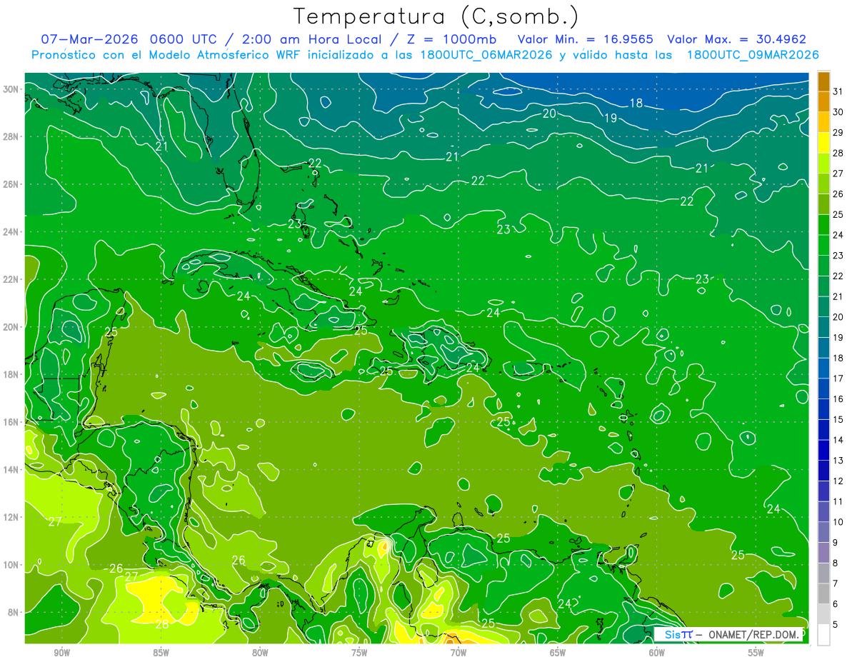Click the 'Temperatura (C,somb.)' title
The height and width of the screenshot is (662, 857).
(436, 17)
